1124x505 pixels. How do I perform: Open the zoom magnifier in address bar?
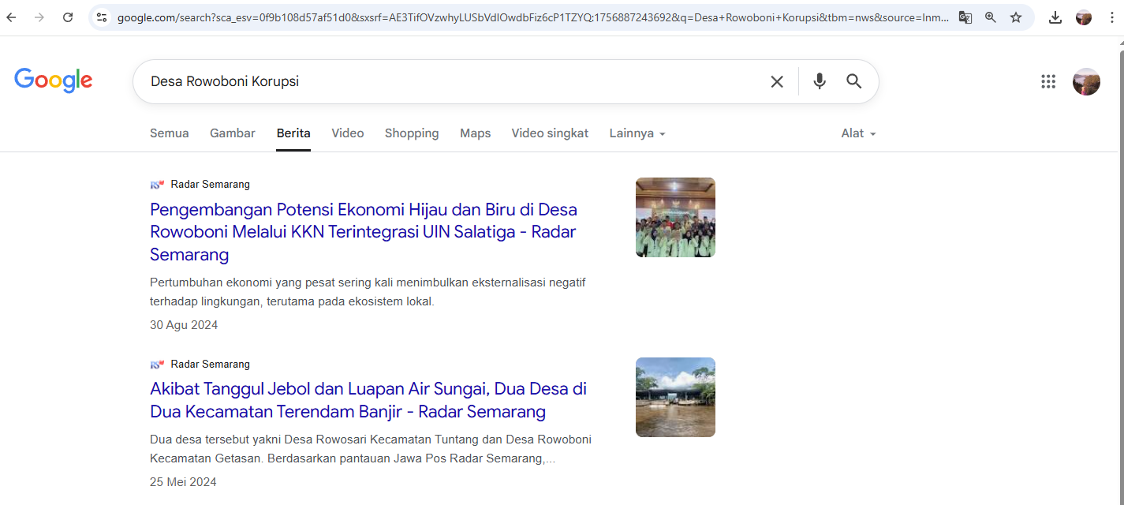(991, 17)
